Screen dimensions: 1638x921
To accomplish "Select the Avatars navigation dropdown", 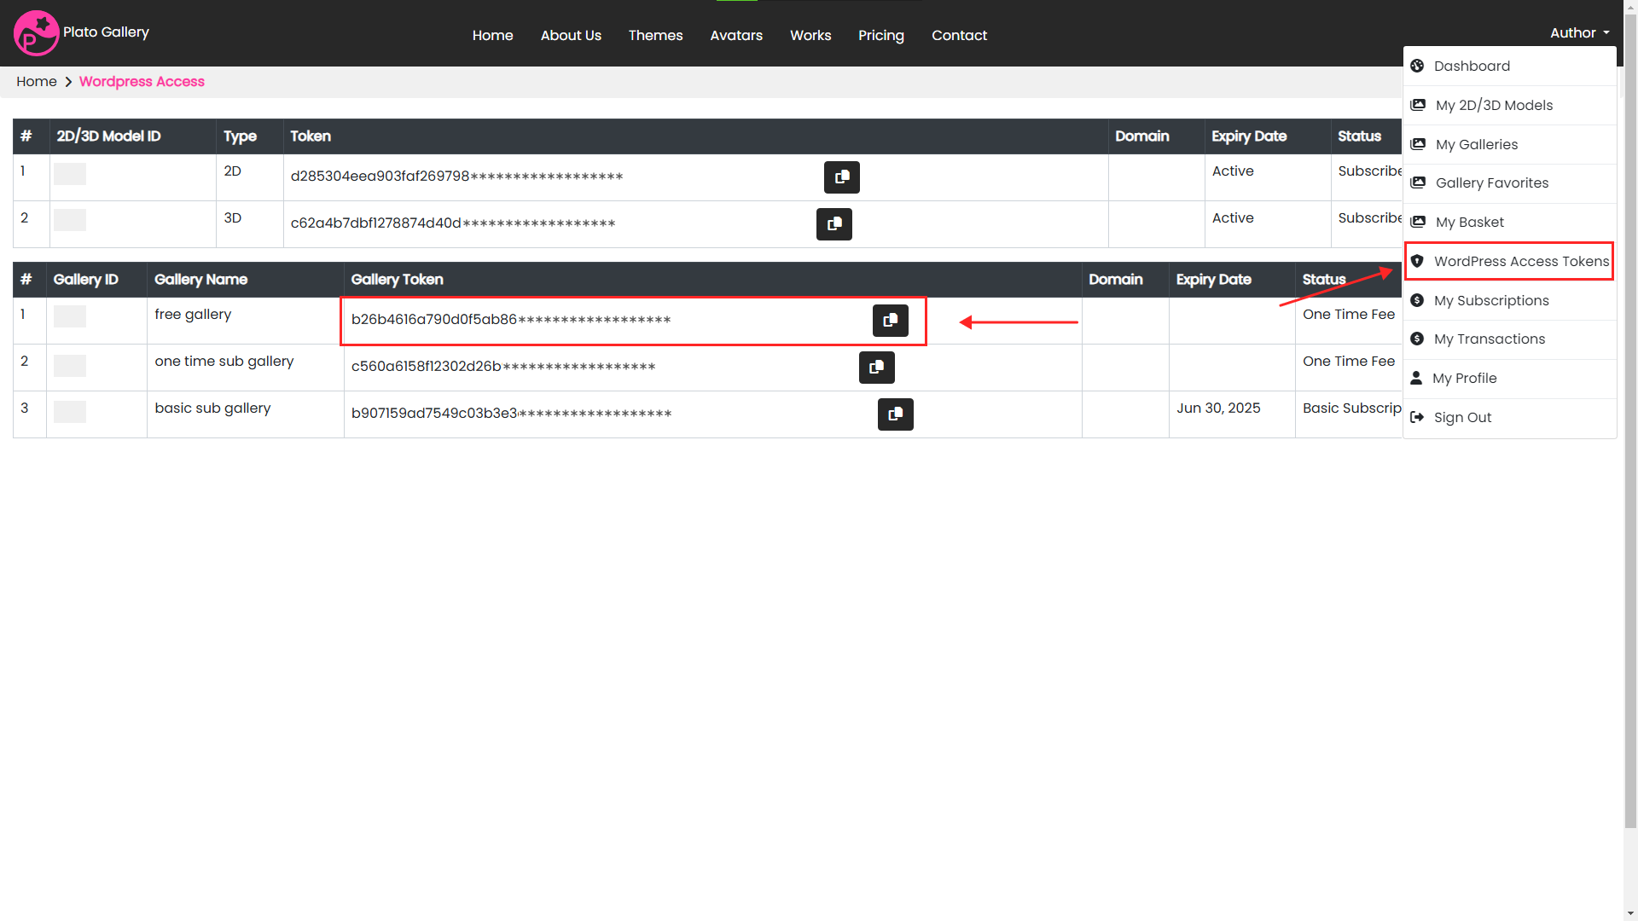I will (734, 35).
